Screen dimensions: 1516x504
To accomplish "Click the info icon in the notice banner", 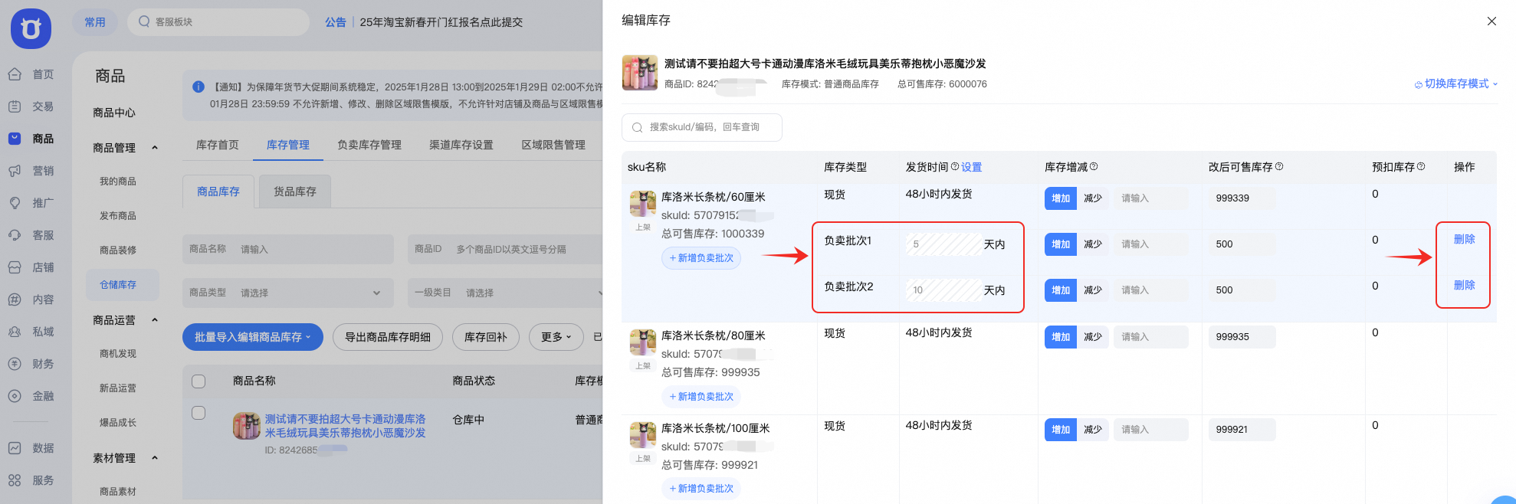I will point(199,87).
